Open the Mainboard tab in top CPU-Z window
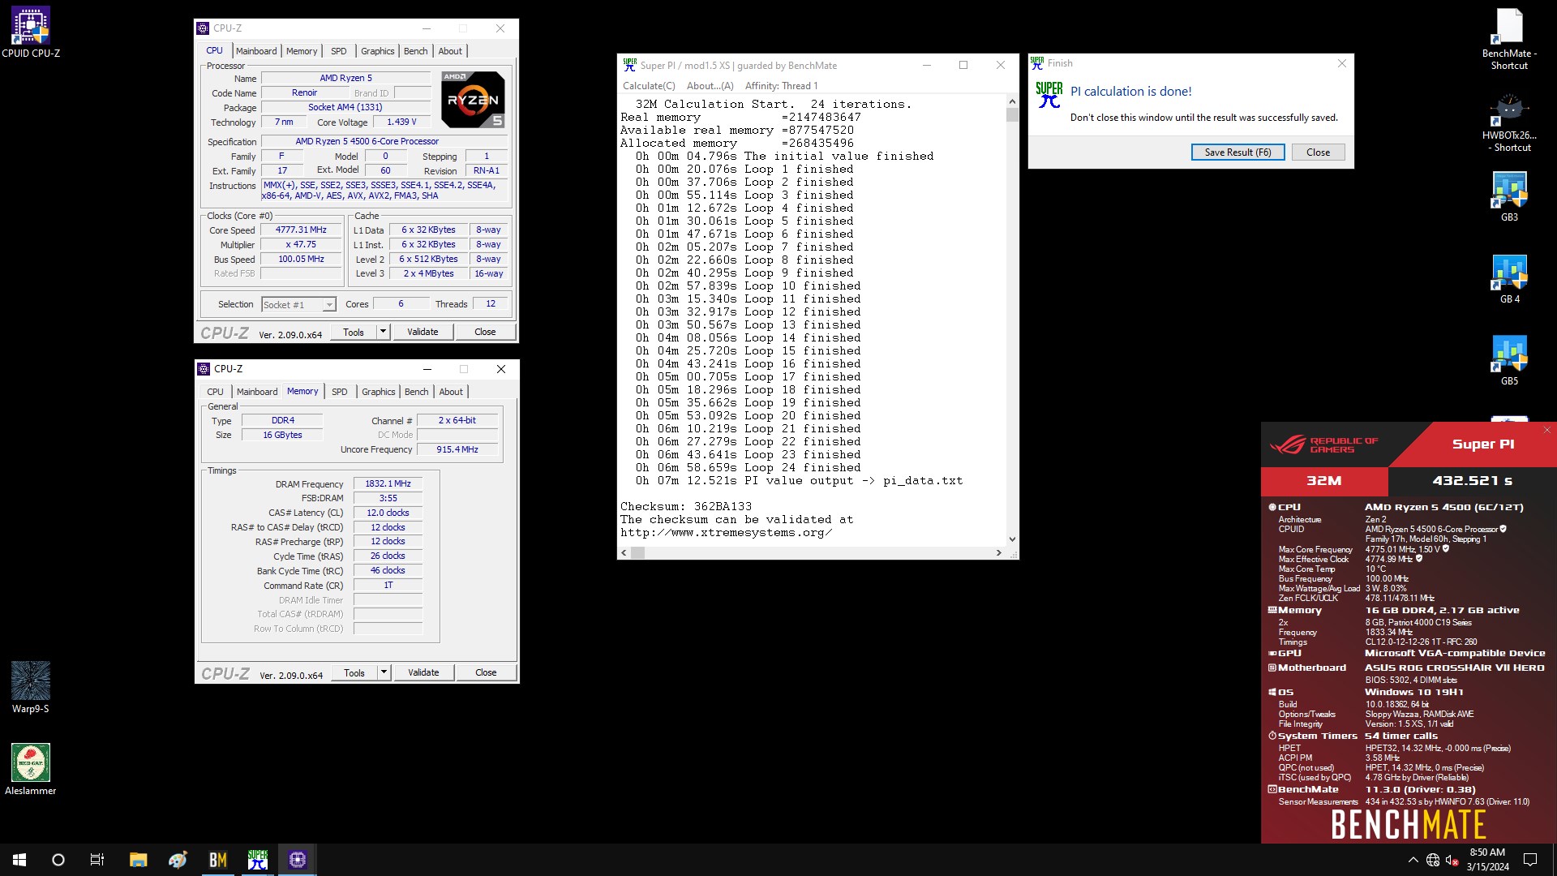The width and height of the screenshot is (1557, 876). [256, 51]
